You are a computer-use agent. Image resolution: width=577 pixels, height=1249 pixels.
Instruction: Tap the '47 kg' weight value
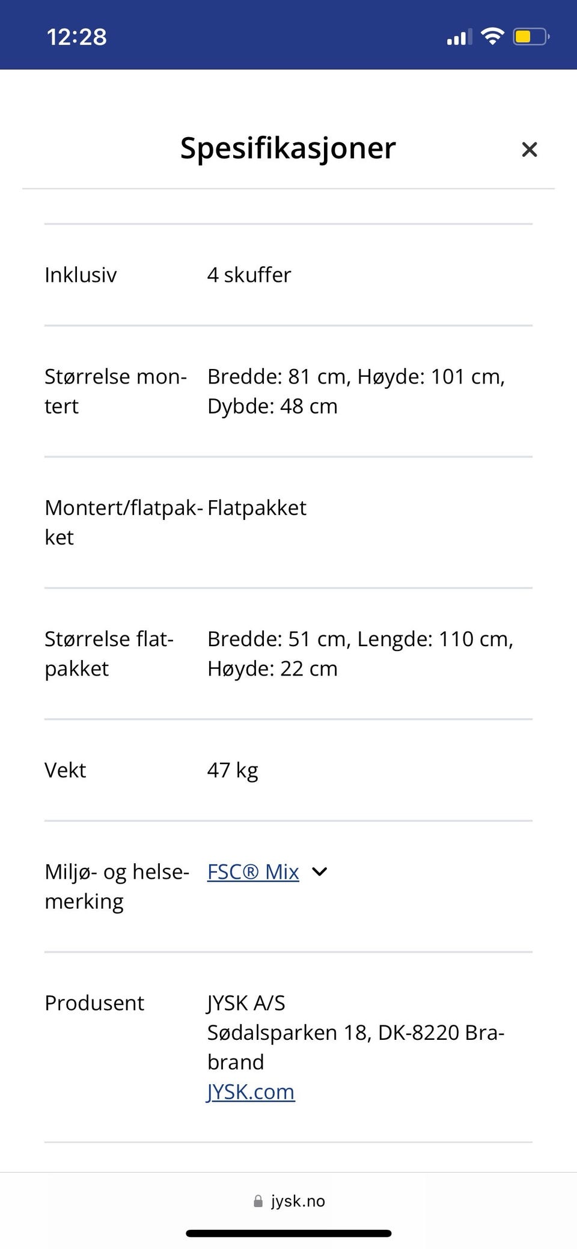coord(233,770)
